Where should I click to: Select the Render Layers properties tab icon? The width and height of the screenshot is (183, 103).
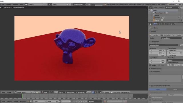pos(157,24)
